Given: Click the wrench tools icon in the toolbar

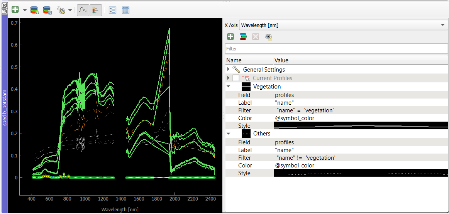Looking at the screenshot, I should tap(61, 10).
